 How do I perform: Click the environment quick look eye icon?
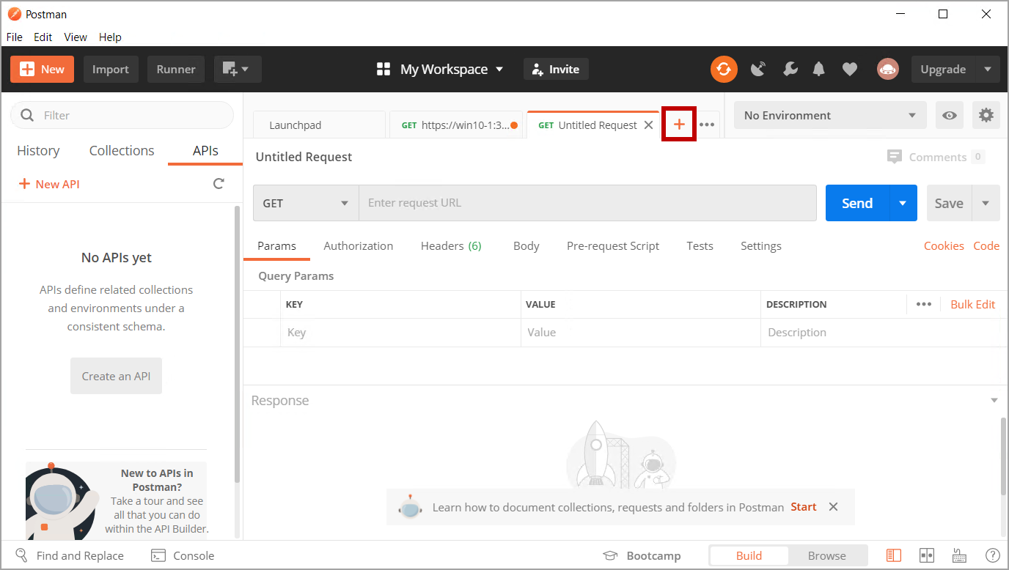(x=950, y=116)
